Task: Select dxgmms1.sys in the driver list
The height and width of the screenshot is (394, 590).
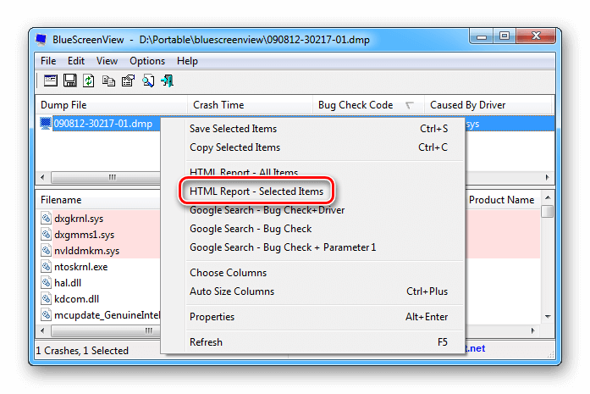Action: tap(85, 235)
